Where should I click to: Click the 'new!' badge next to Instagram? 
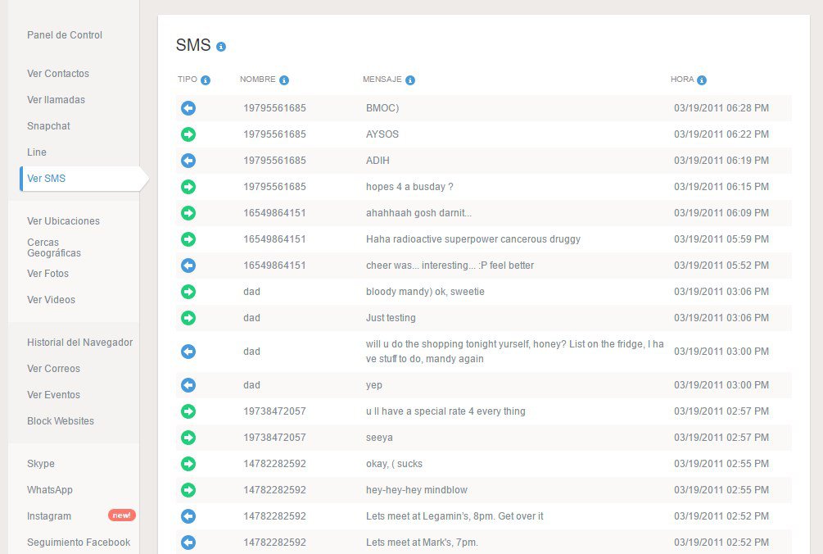pos(122,515)
